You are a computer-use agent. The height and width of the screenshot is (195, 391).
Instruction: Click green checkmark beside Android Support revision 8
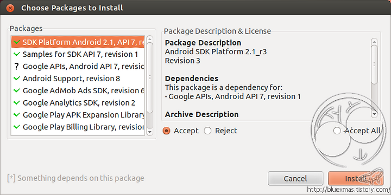point(17,79)
